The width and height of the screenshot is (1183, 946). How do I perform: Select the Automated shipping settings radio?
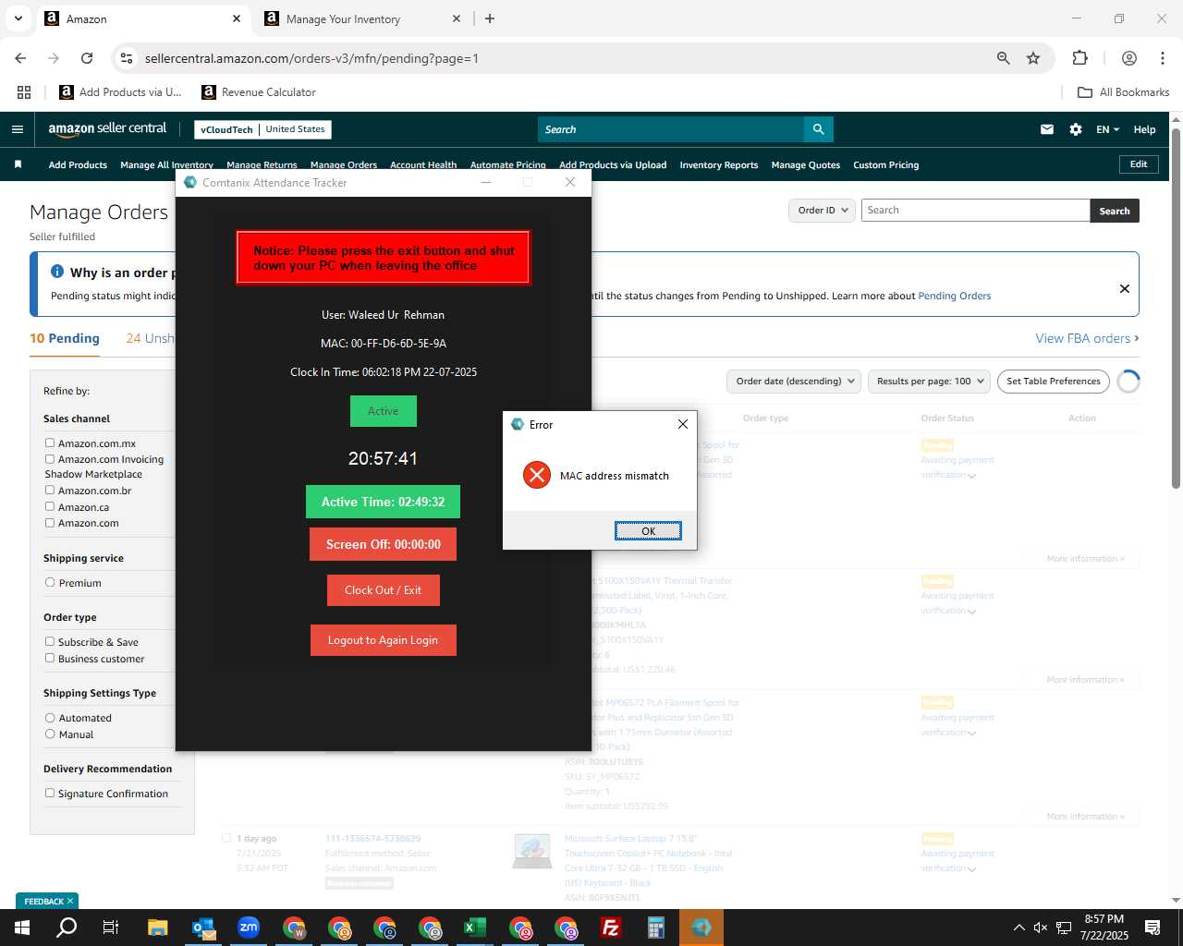(x=50, y=718)
